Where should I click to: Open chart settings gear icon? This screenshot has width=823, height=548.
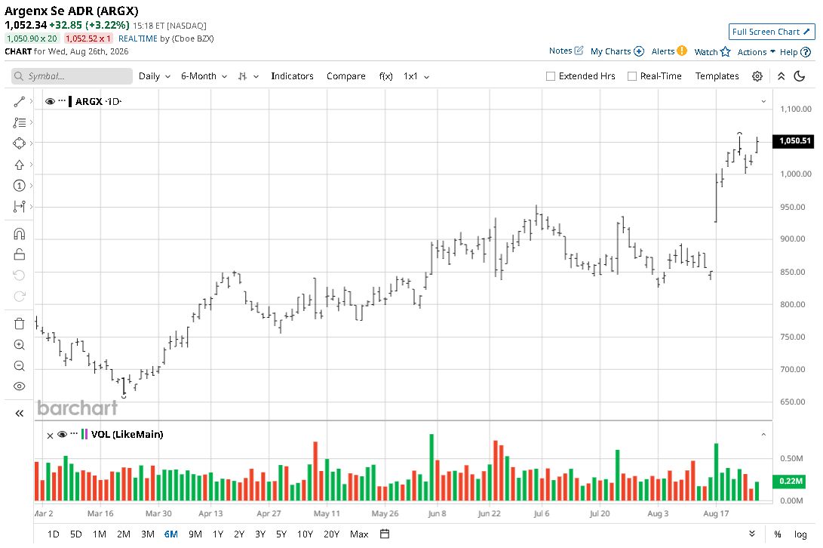coord(757,76)
